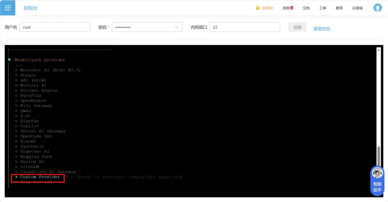388x202 pixels.
Task: Open the 智能助手 assistant widget
Action: pyautogui.click(x=377, y=181)
